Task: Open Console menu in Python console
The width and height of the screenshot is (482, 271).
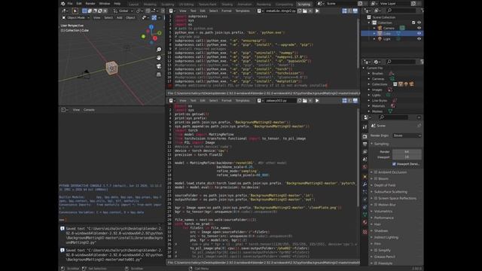Action: 89,110
